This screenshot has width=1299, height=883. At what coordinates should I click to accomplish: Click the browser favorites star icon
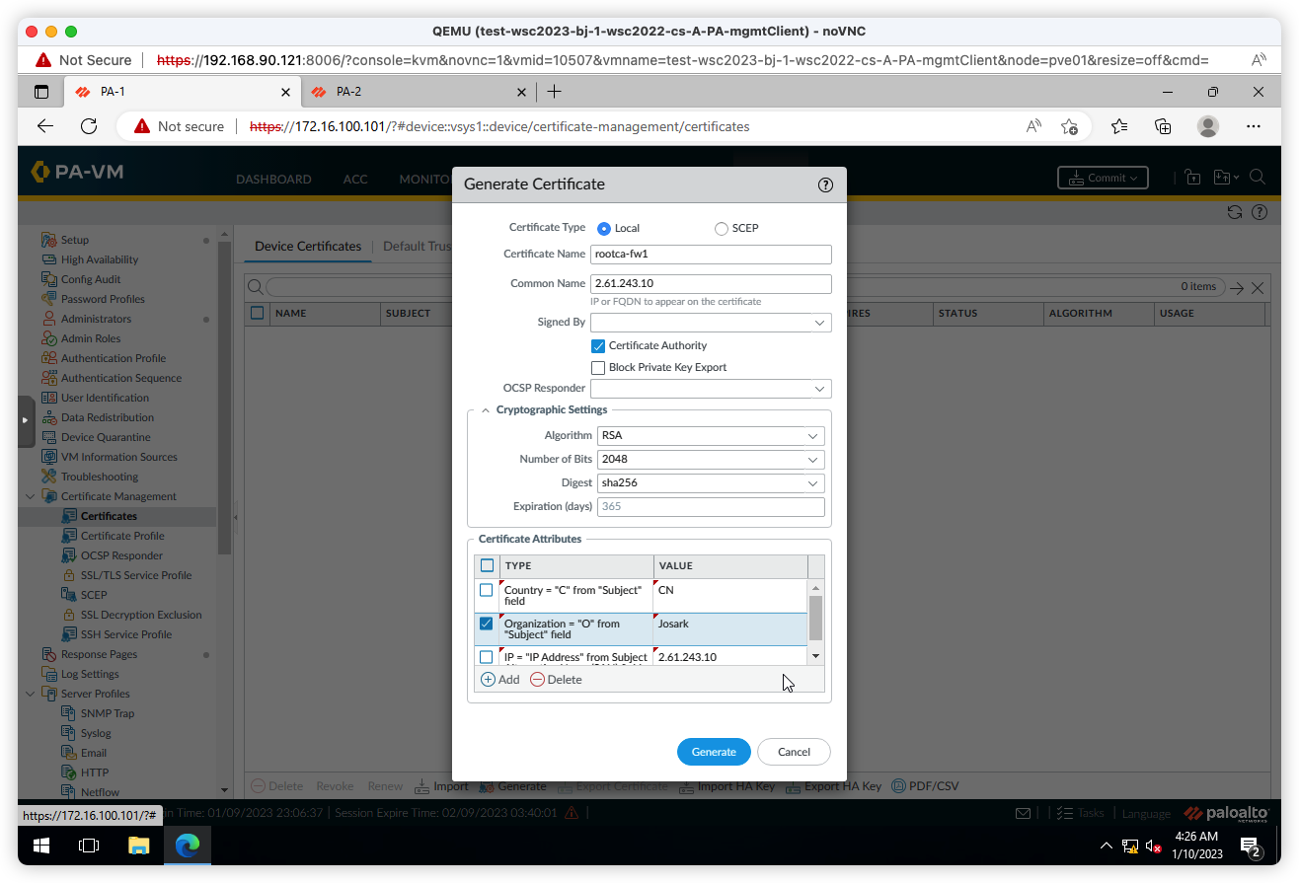(x=1069, y=126)
